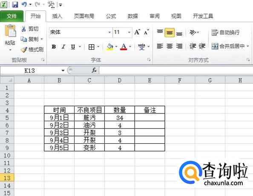Image resolution: width=253 pixels, height=196 pixels.
Task: Open the font name dropdown for 宋体
Action: pos(109,32)
